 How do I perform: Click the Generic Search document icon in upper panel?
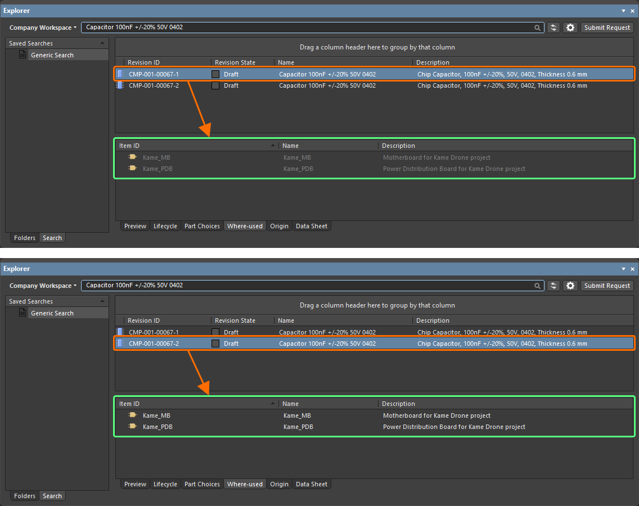(22, 55)
